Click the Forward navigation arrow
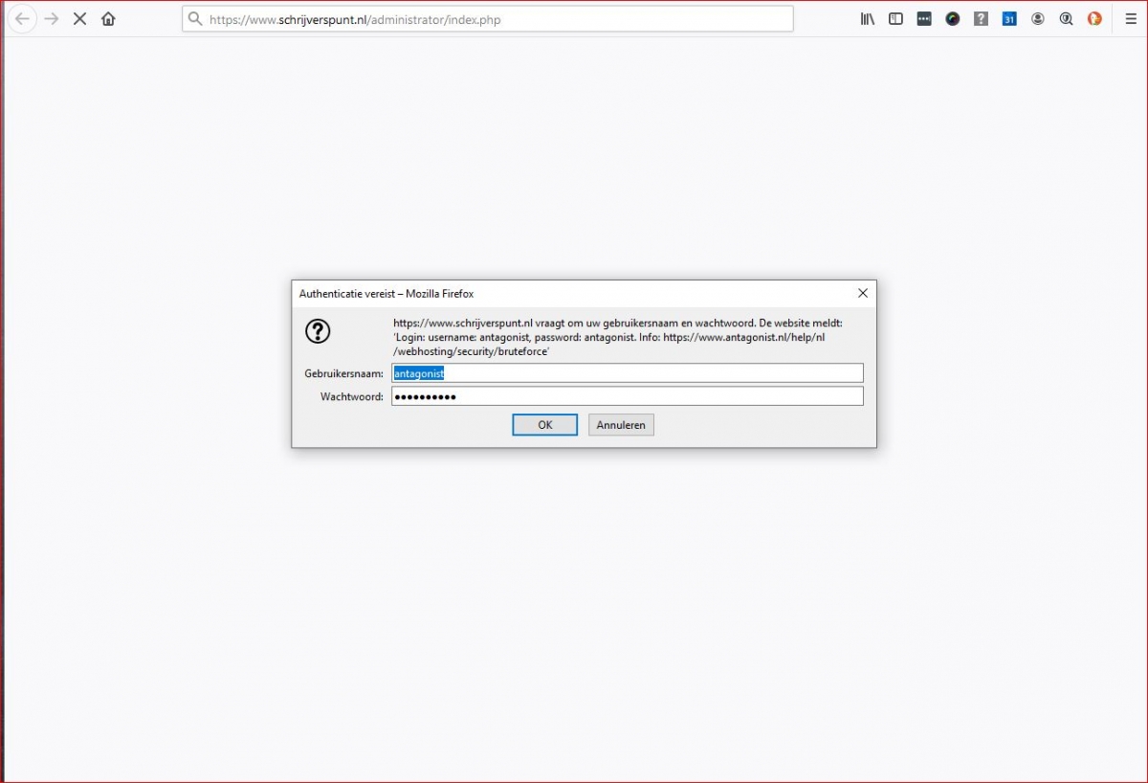The height and width of the screenshot is (783, 1148). pyautogui.click(x=52, y=19)
